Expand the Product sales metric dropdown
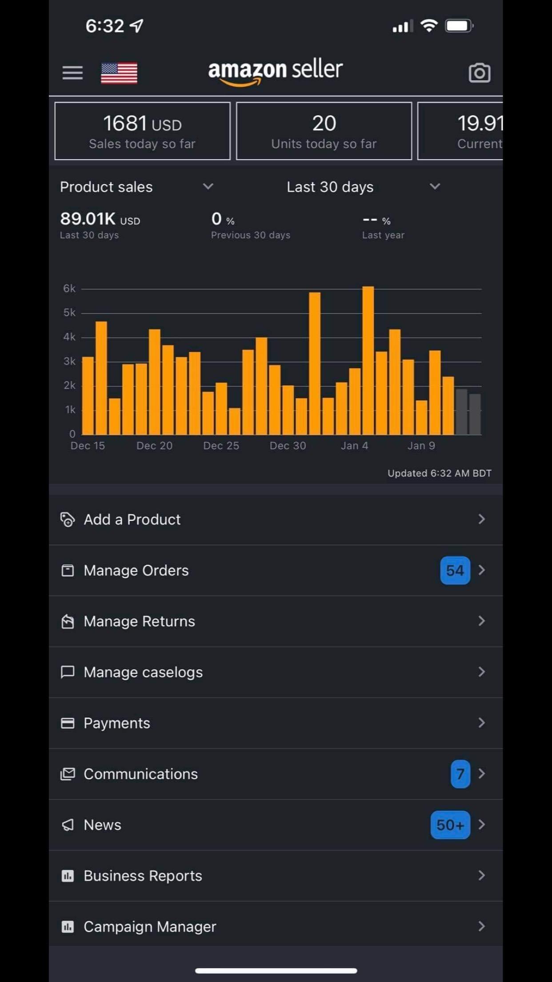The height and width of the screenshot is (982, 552). [208, 187]
